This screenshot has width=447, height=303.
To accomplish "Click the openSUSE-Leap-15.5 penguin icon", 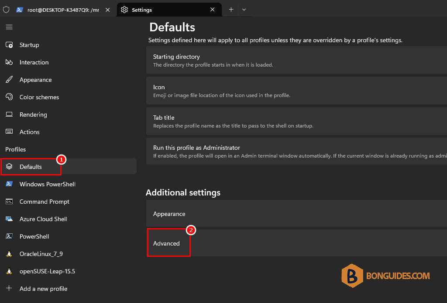I will coord(9,271).
